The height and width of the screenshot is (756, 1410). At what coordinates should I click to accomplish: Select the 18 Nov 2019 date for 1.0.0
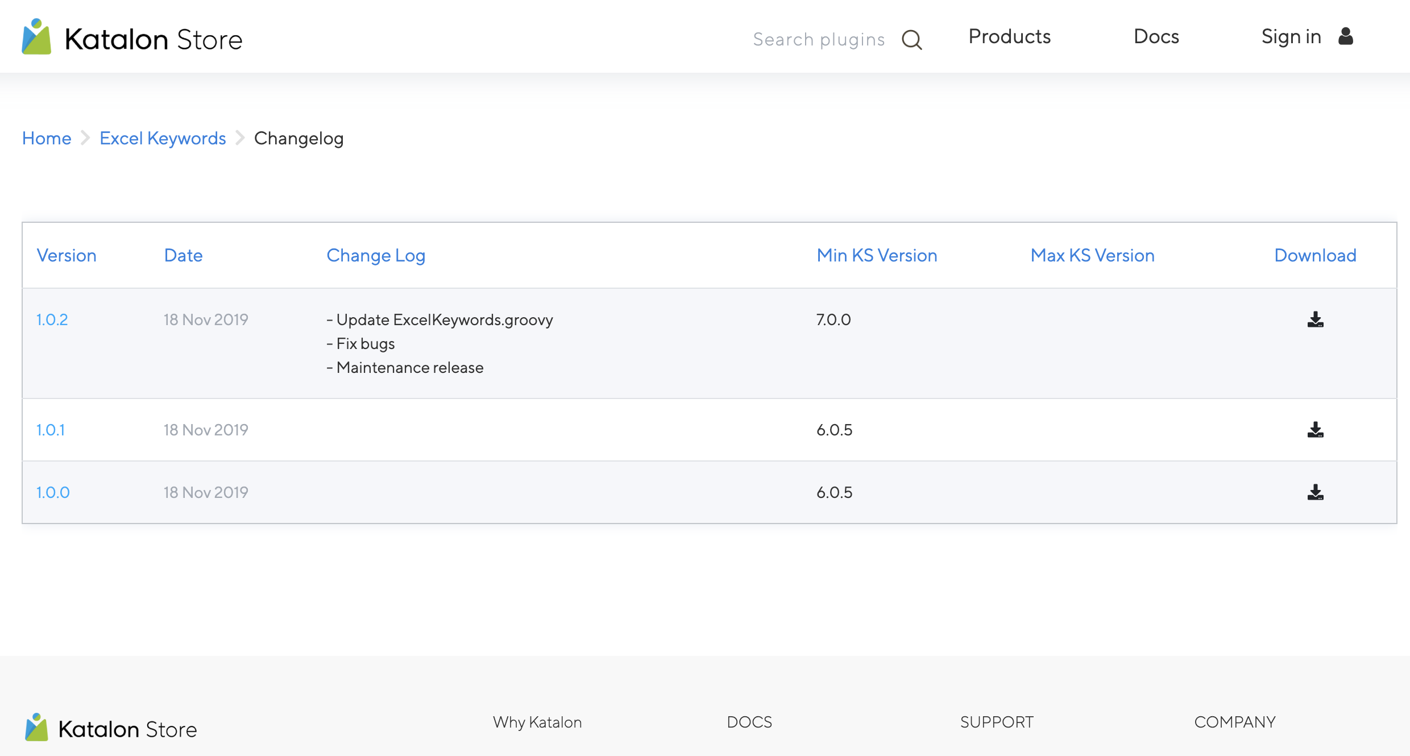click(x=206, y=492)
